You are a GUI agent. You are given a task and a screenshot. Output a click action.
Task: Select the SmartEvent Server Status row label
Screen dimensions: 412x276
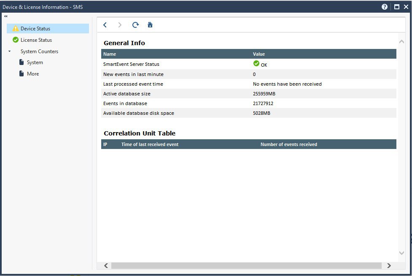(131, 64)
